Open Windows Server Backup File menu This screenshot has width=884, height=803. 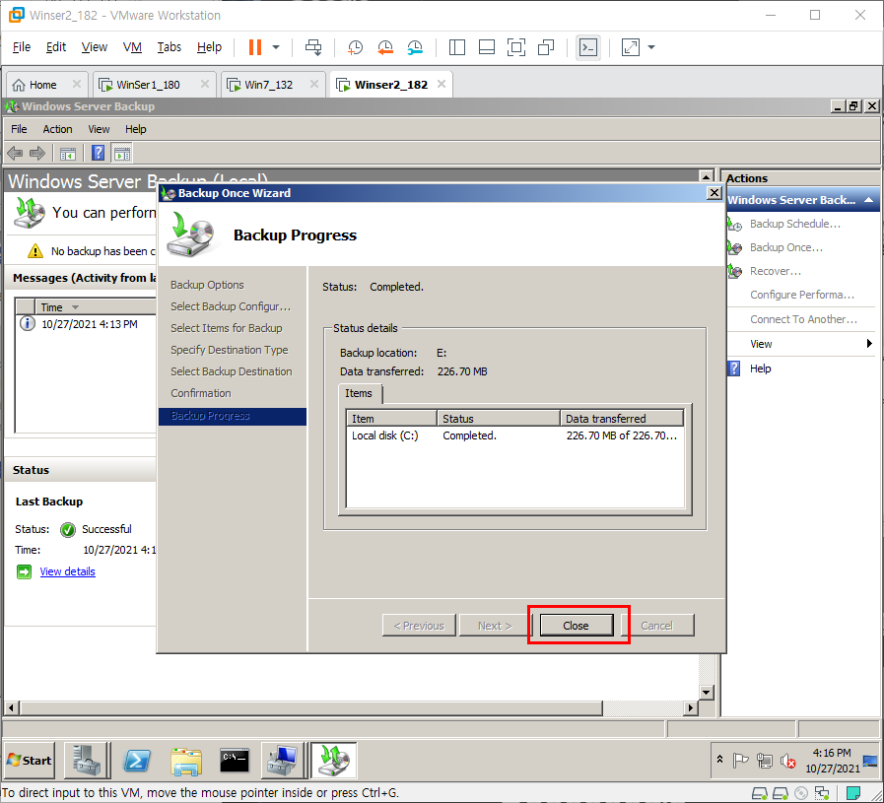click(19, 129)
